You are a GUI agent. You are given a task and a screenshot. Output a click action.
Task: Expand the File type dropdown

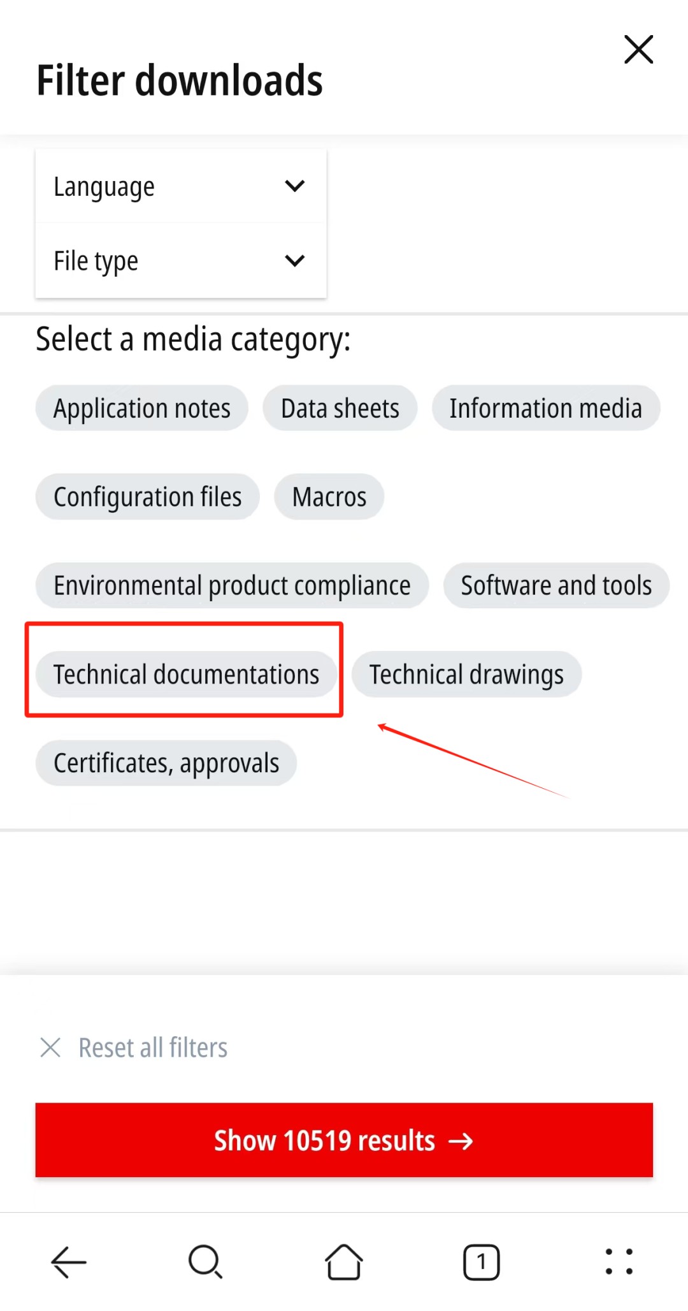tap(181, 261)
